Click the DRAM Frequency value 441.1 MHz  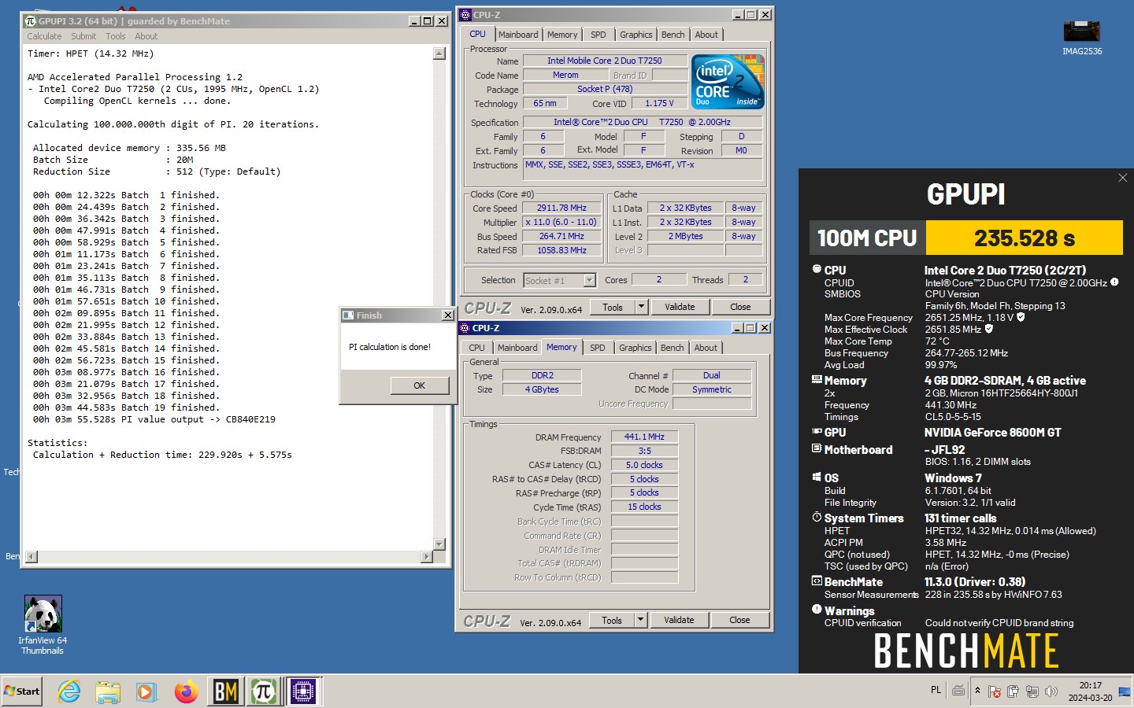tap(644, 437)
